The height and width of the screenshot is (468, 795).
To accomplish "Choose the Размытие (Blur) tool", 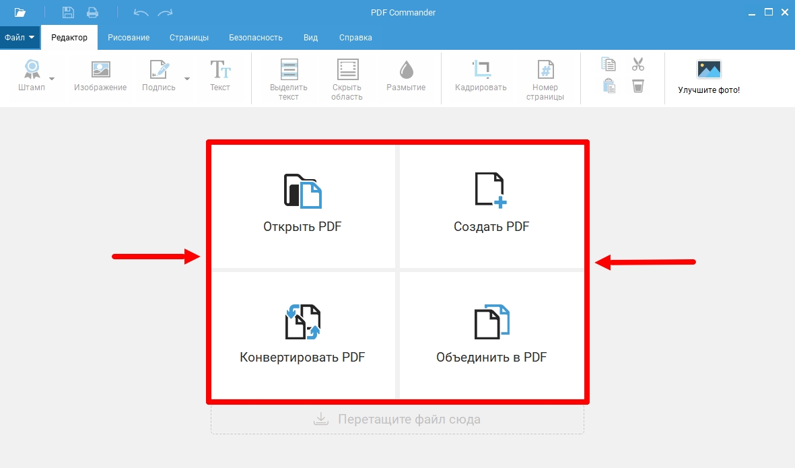I will pos(406,70).
